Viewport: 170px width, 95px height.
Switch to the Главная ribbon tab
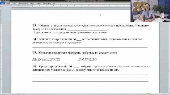(x=8, y=3)
